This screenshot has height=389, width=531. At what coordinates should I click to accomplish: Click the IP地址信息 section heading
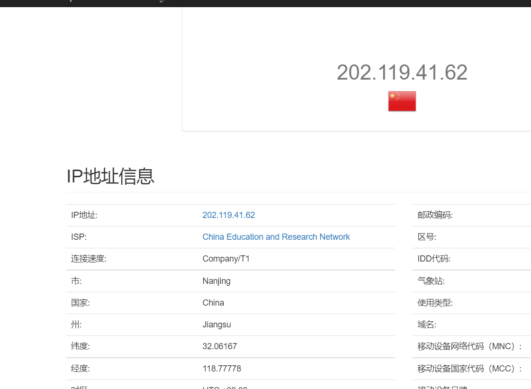110,176
